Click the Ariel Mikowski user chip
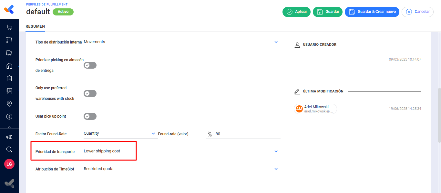The image size is (441, 193). point(315,109)
